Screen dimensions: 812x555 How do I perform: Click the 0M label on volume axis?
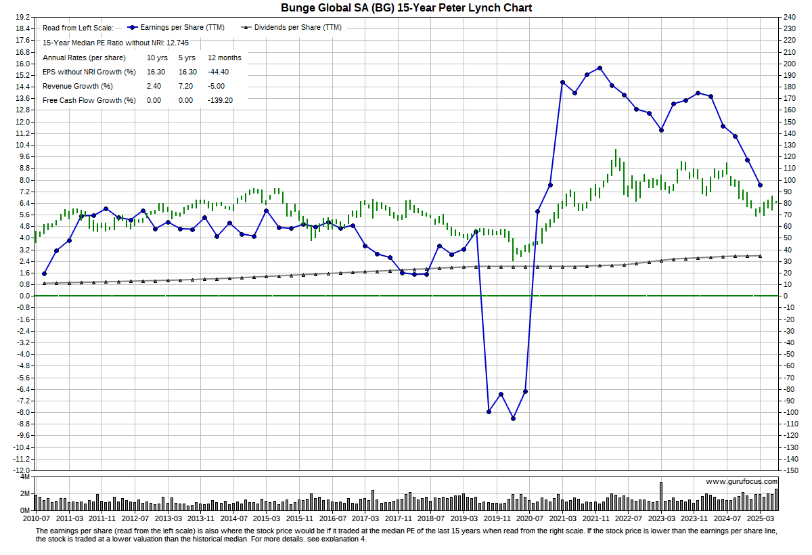(x=25, y=510)
